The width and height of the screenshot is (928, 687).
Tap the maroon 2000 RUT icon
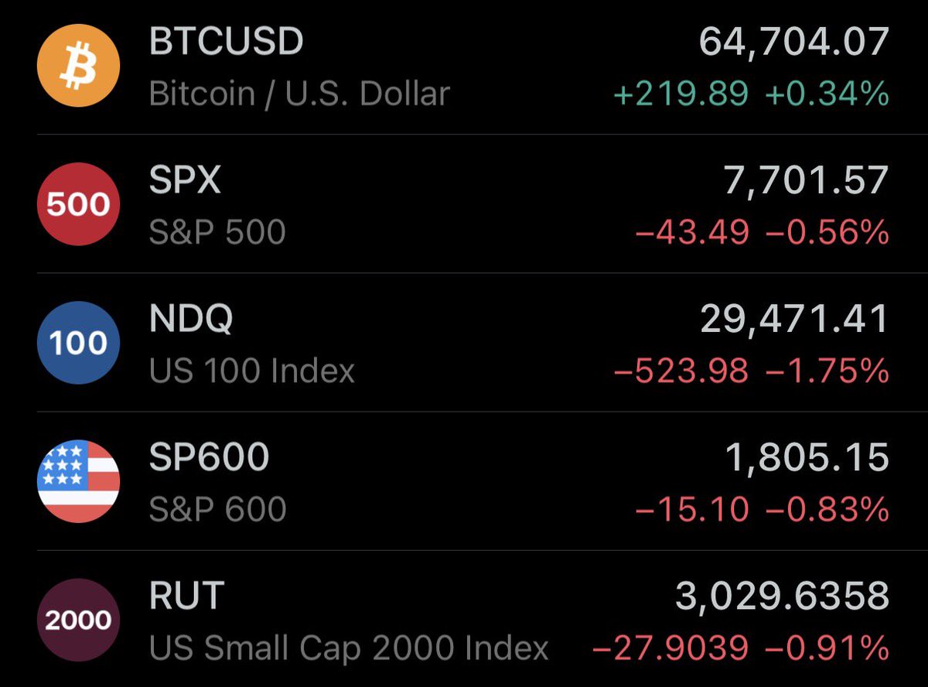[78, 620]
